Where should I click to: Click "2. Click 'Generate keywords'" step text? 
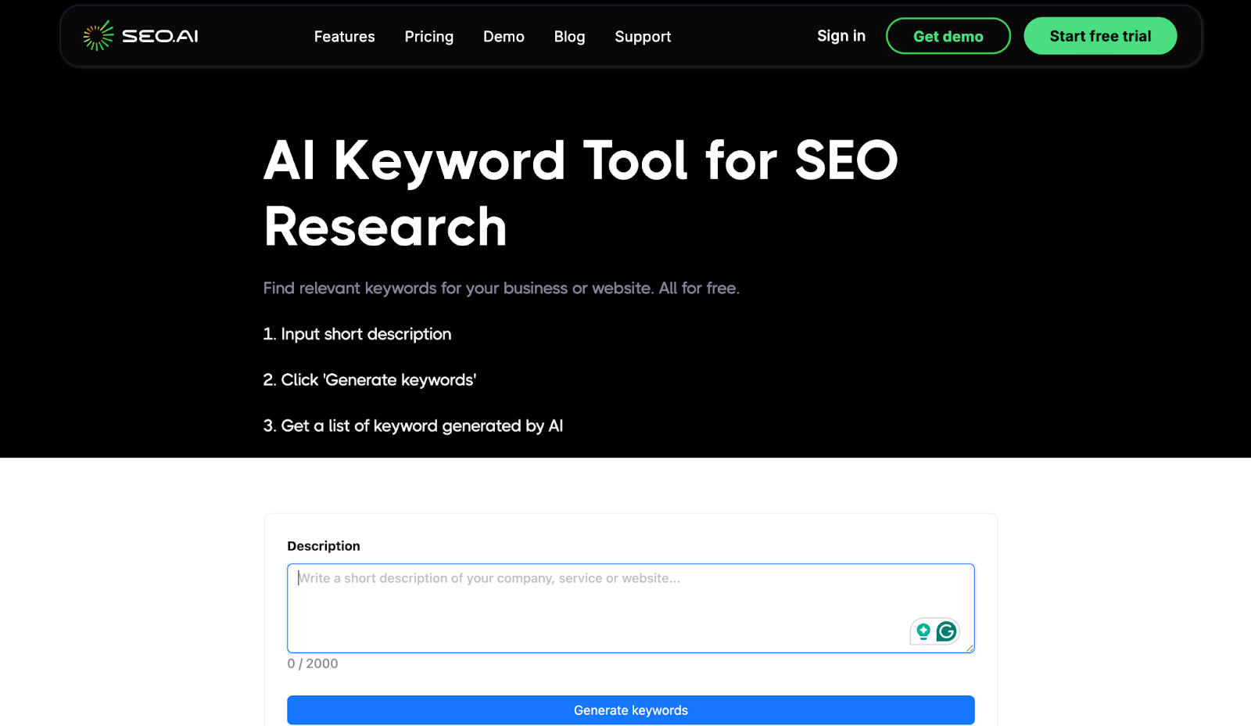click(x=370, y=379)
